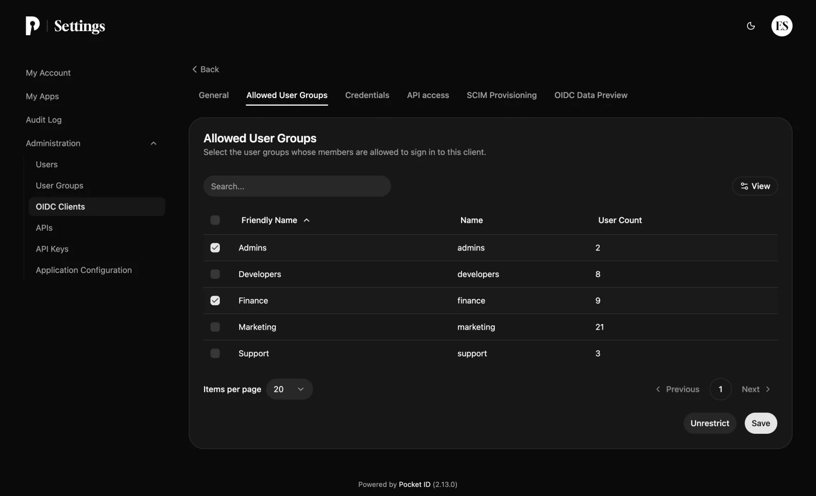Viewport: 816px width, 496px height.
Task: Click the Back link
Action: 206,69
